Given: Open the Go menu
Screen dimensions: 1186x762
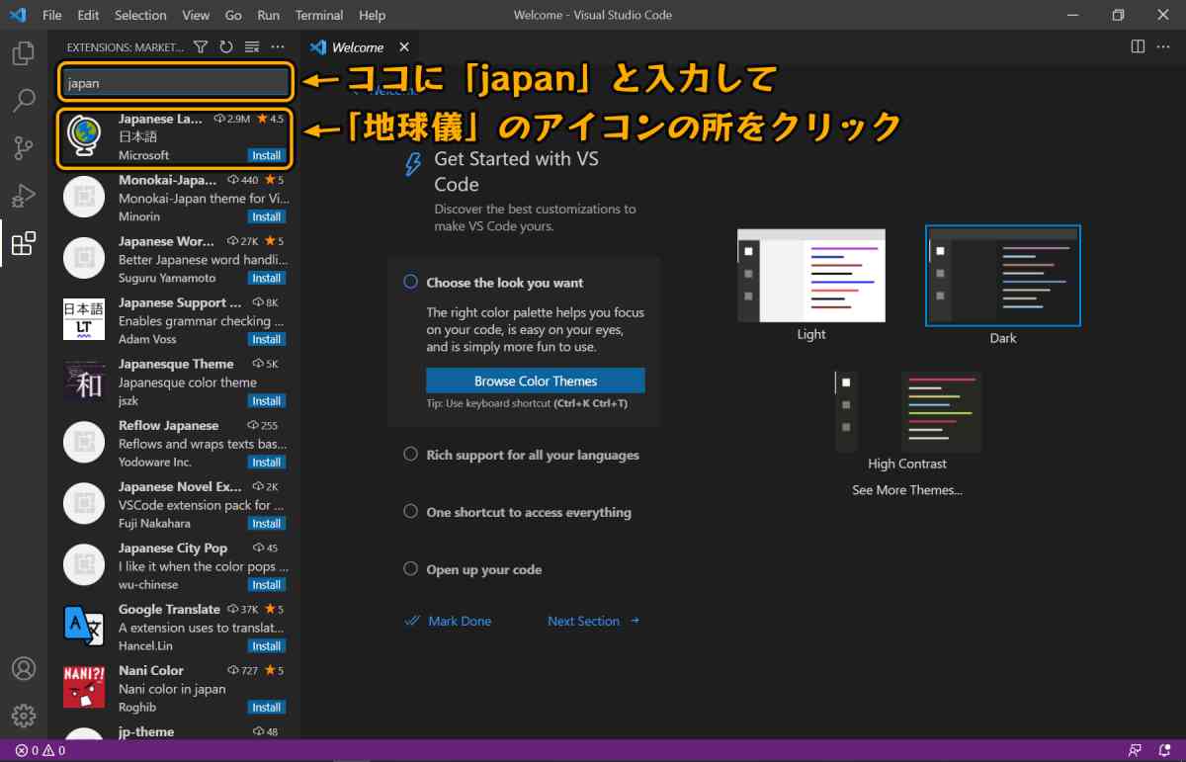Looking at the screenshot, I should click(x=233, y=15).
